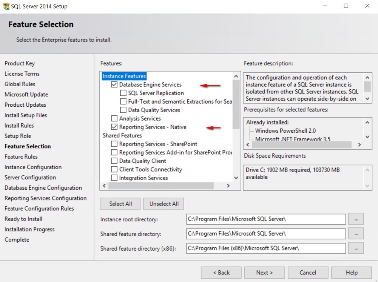Click the License Terms step

[x=22, y=74]
